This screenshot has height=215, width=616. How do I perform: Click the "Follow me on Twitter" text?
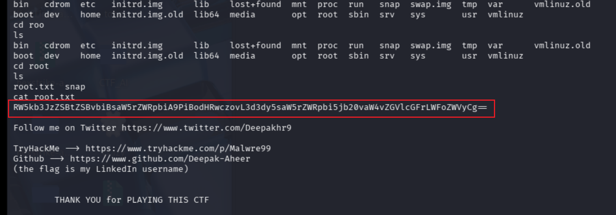65,128
